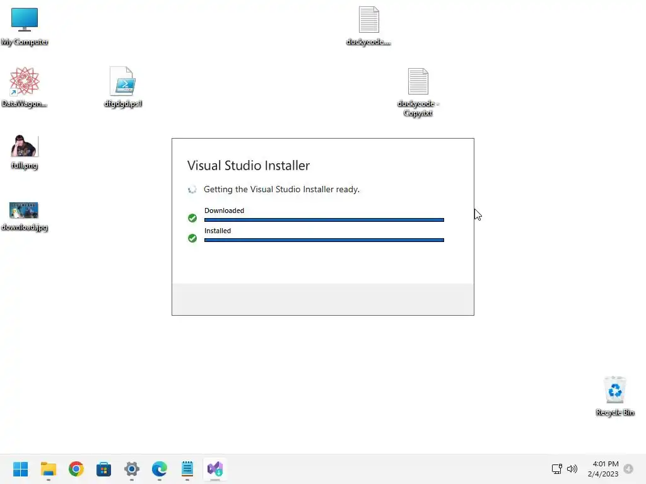Select the full.png image file
646x484 pixels.
coord(25,151)
